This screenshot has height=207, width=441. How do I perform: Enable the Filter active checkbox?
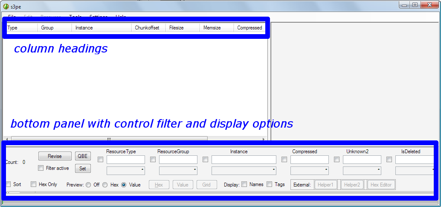pos(41,168)
